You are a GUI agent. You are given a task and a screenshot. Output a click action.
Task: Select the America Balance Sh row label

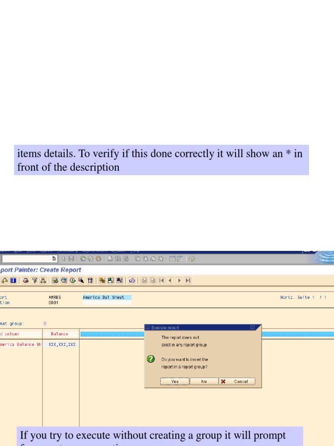click(20, 345)
